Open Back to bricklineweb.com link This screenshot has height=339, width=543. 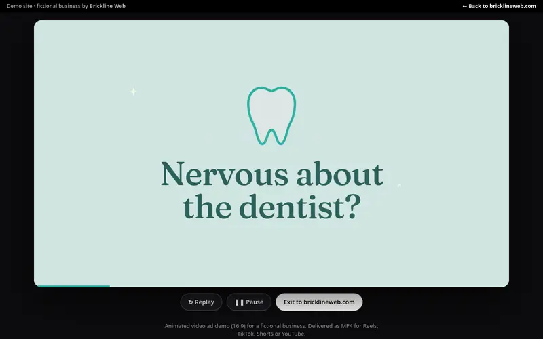tap(499, 6)
